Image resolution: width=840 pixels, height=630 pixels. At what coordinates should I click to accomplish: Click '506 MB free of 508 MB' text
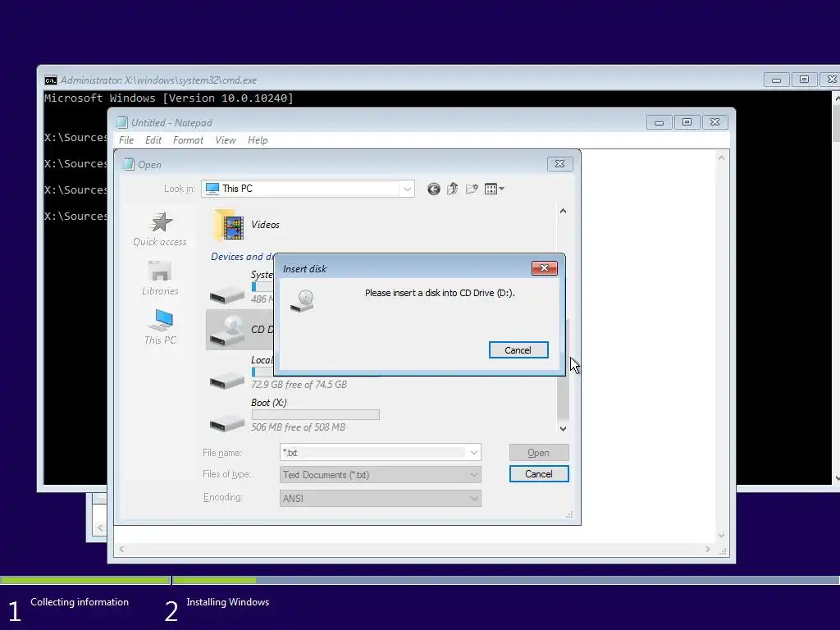coord(299,427)
